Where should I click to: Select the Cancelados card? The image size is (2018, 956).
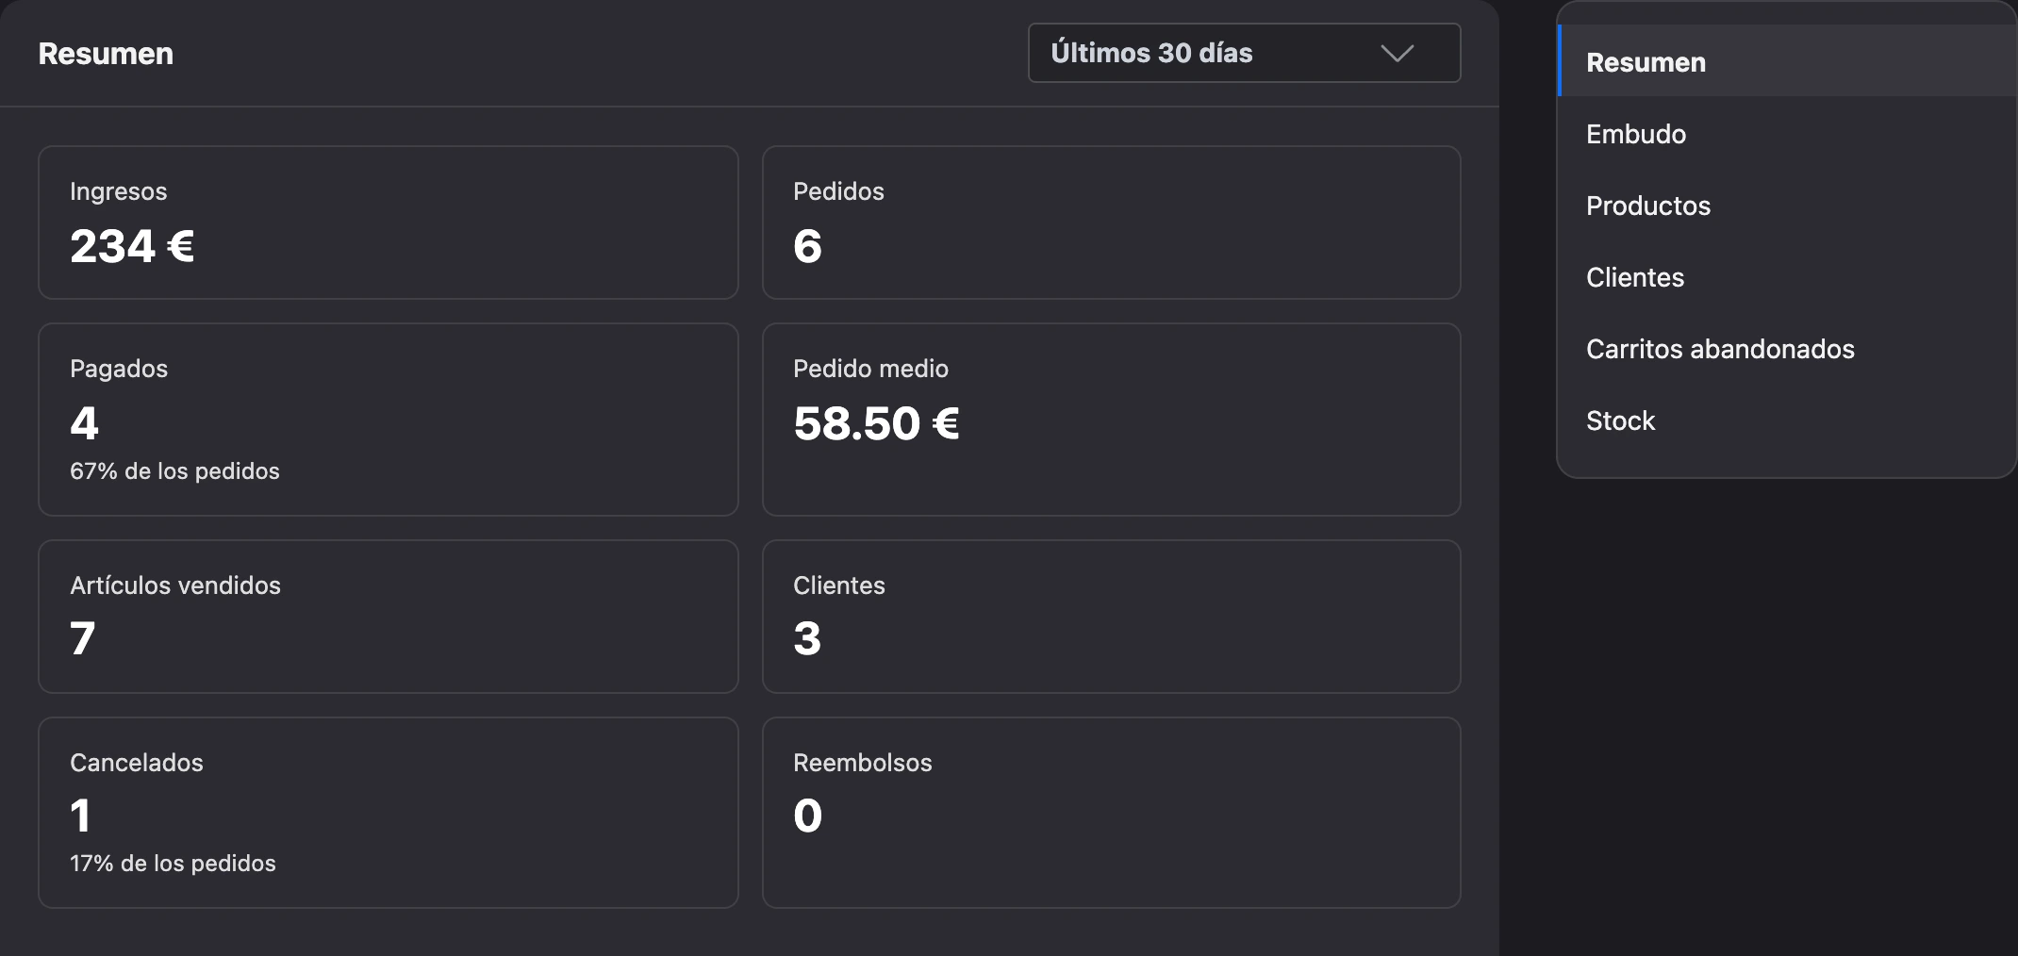(388, 813)
